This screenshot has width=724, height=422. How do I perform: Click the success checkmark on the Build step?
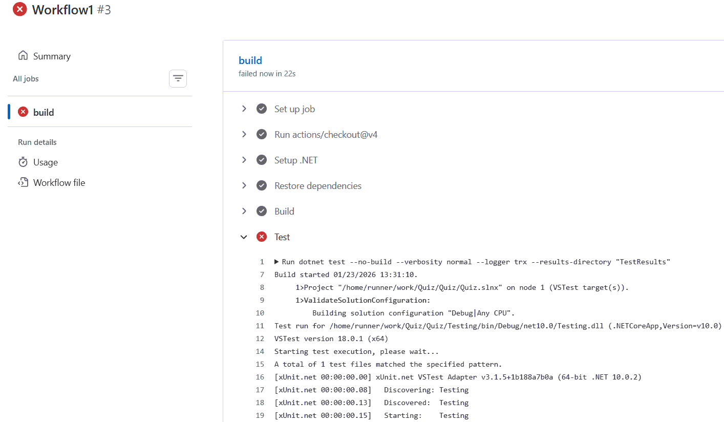point(261,210)
